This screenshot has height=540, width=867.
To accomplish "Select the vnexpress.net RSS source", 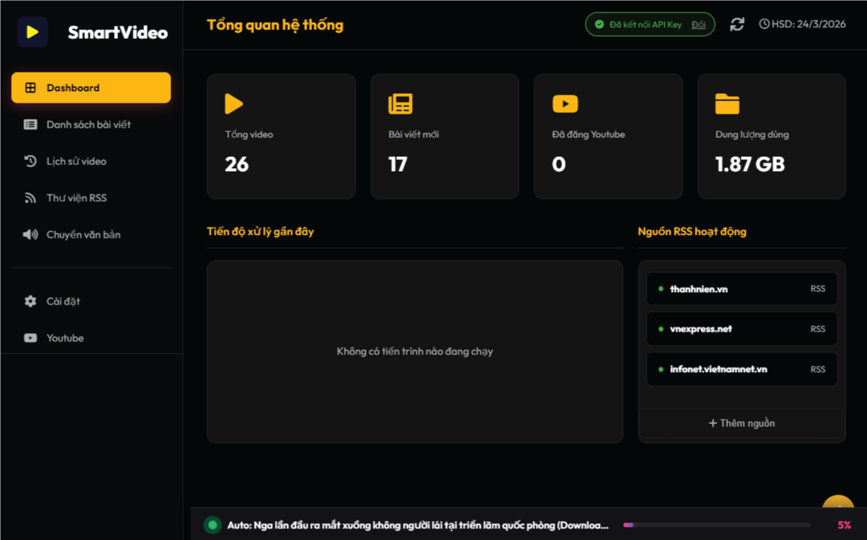I will click(x=741, y=329).
